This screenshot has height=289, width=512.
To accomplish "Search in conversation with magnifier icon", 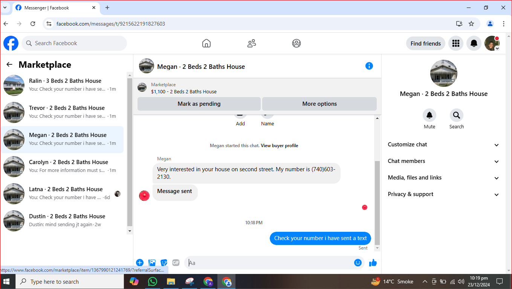I will pos(456,115).
